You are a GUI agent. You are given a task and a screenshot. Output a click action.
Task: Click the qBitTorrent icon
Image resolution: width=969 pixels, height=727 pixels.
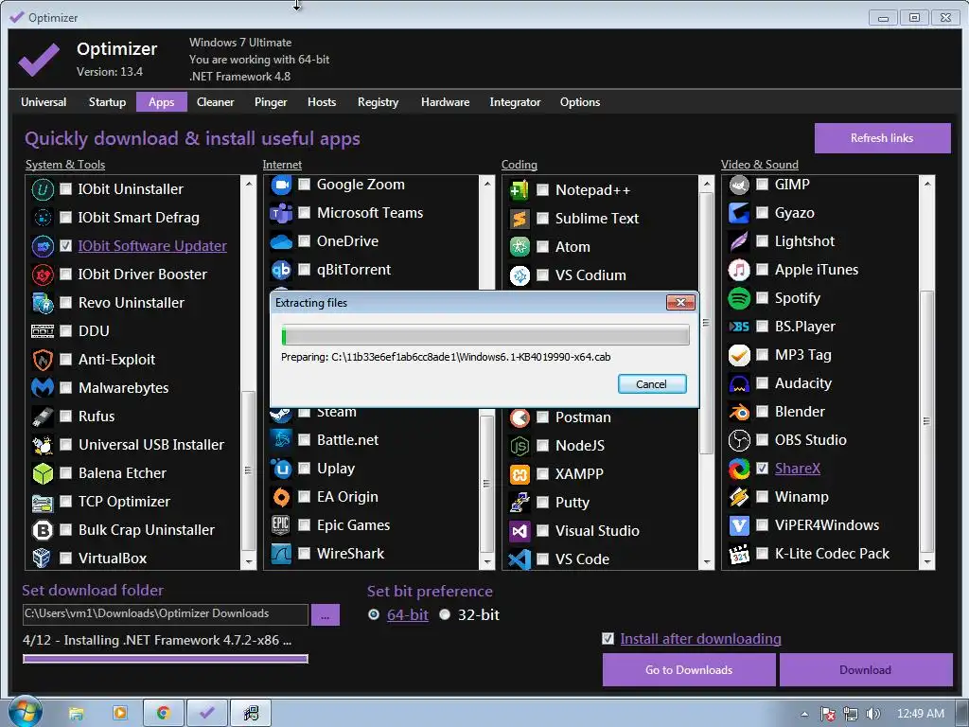(281, 270)
